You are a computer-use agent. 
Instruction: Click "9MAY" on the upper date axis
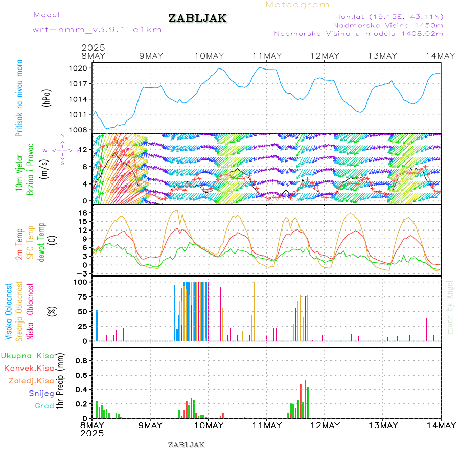coord(151,56)
